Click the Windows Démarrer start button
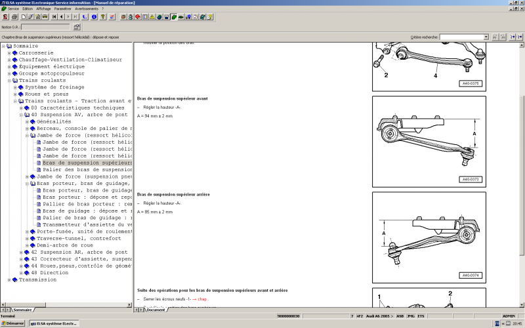This screenshot has height=328, width=525. 14,323
